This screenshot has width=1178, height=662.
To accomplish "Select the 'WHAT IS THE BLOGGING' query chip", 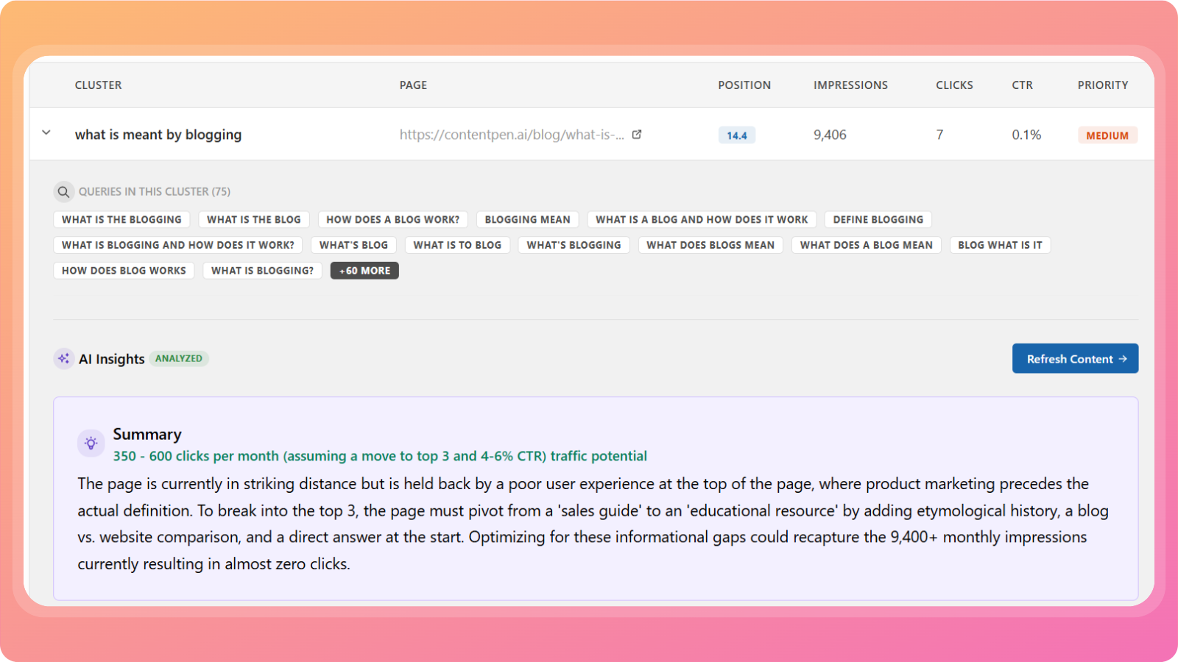I will 121,220.
